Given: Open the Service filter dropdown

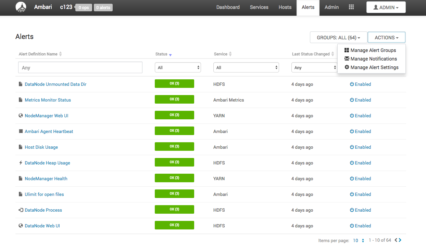Looking at the screenshot, I should pyautogui.click(x=246, y=67).
